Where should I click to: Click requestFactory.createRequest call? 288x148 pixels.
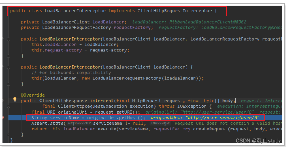(191, 129)
